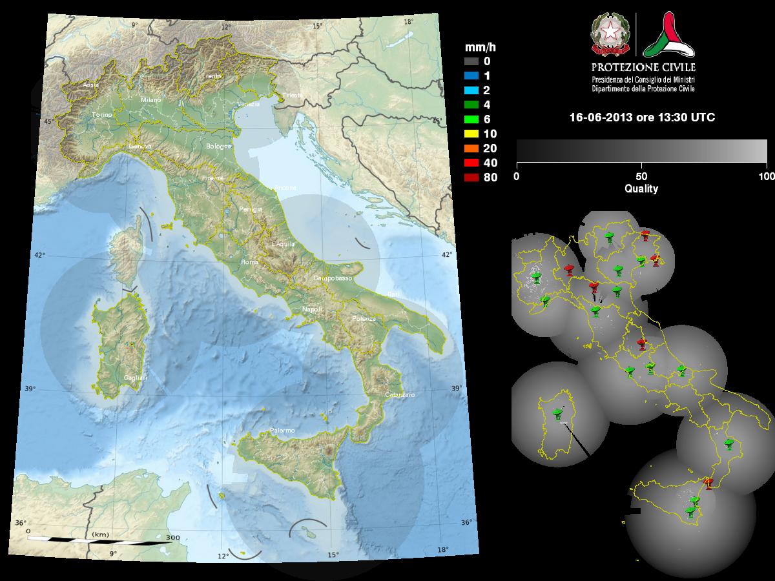The height and width of the screenshot is (581, 775).
Task: Click the Torino city label
Action: click(x=102, y=114)
